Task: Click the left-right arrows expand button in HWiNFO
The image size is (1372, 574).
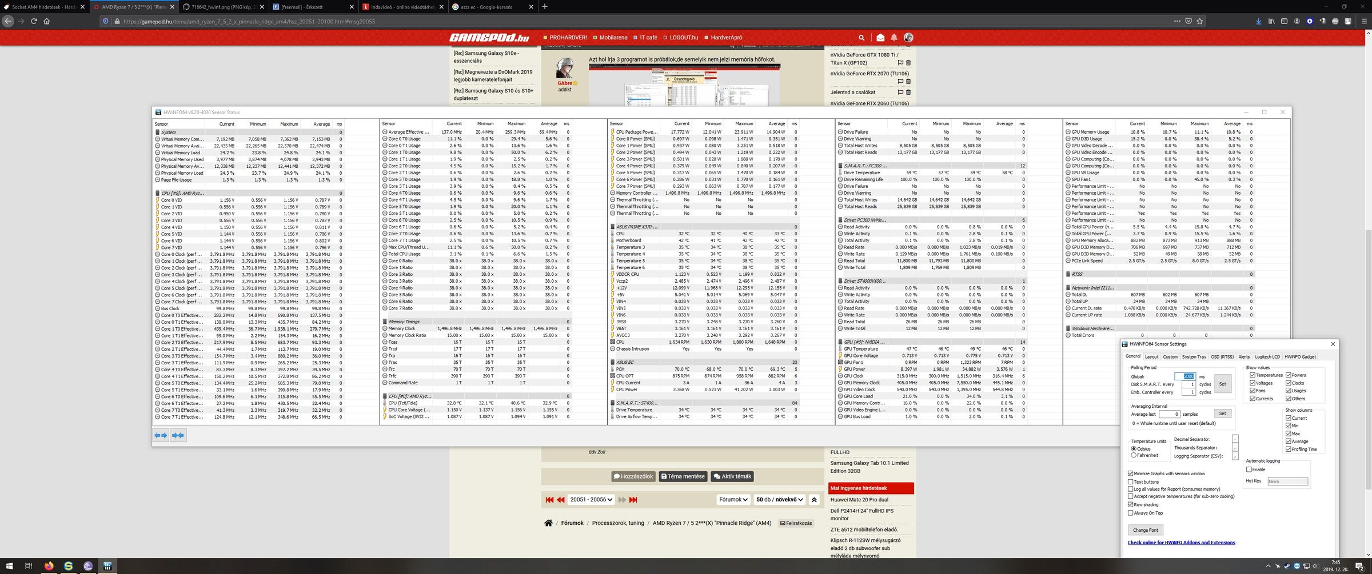Action: click(161, 435)
